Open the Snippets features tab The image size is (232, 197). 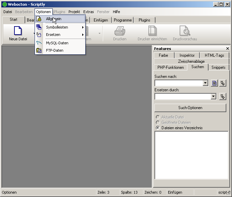tap(218, 67)
